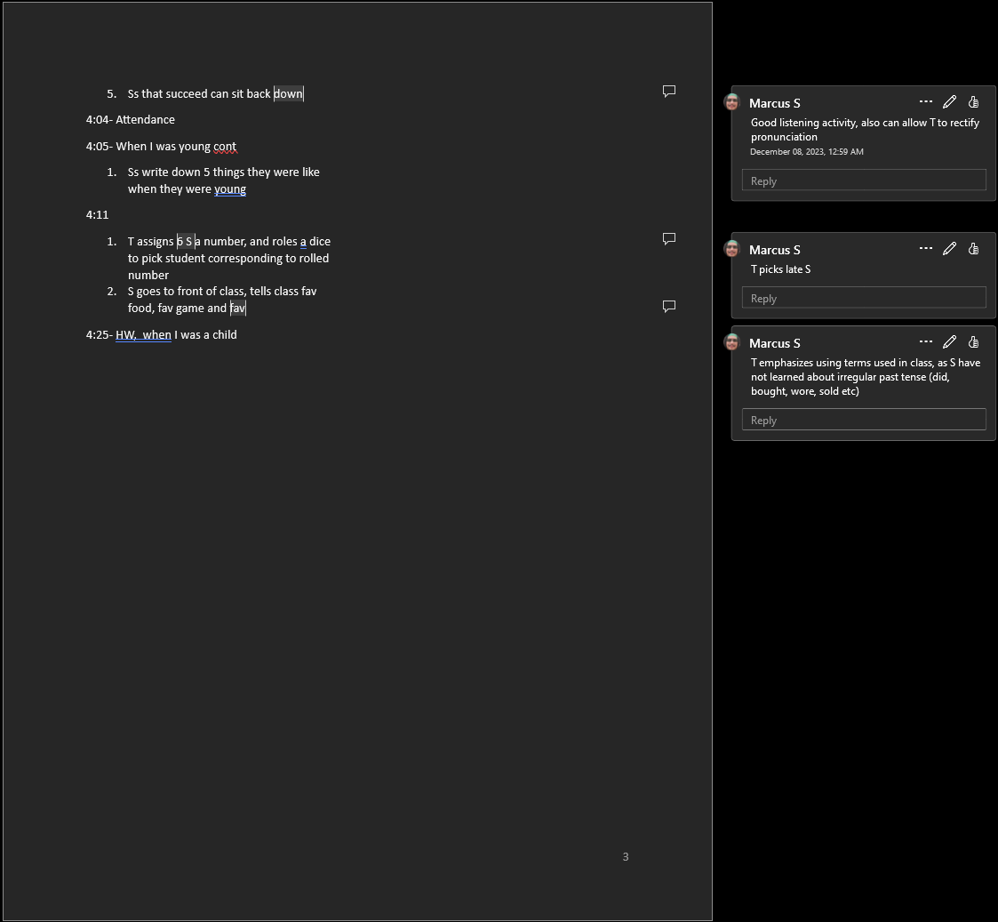Click the "4:04- Attendance" line

131,120
